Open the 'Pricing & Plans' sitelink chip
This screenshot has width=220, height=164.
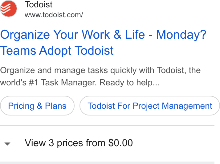37,106
